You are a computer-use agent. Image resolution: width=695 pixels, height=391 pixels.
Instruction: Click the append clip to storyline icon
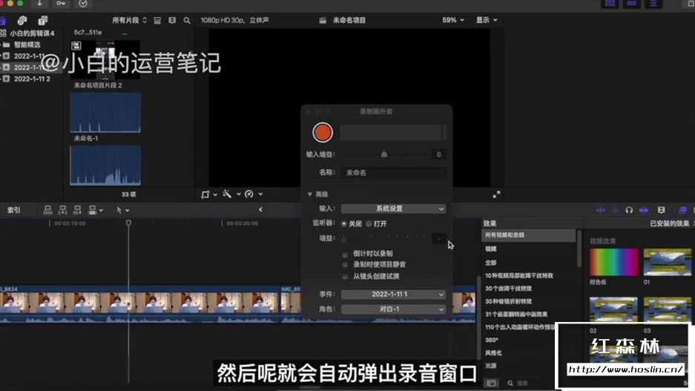tap(78, 210)
